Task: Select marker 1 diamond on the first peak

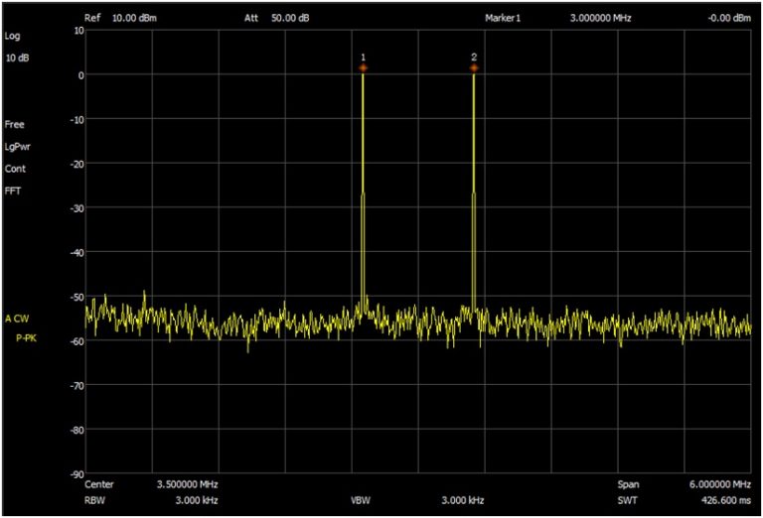Action: coord(364,67)
